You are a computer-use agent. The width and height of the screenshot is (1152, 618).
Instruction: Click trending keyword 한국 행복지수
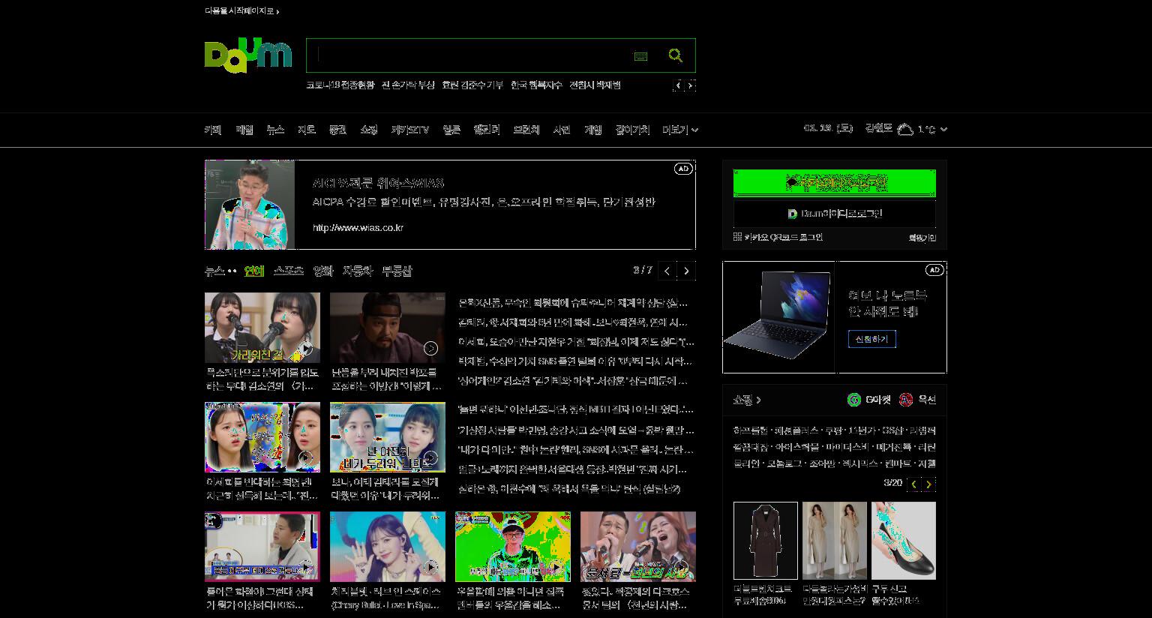pyautogui.click(x=536, y=85)
